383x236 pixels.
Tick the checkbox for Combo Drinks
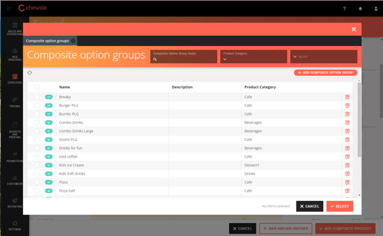point(37,122)
